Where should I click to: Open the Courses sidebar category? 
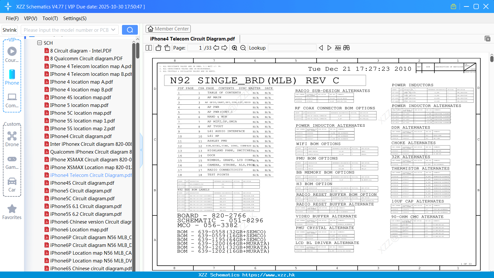12,55
